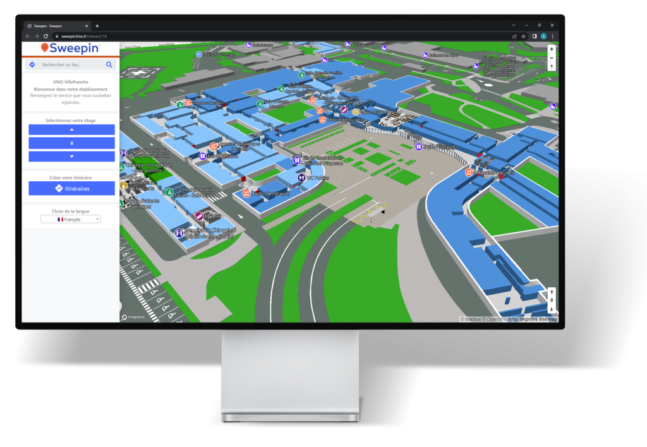This screenshot has height=447, width=647.
Task: Select Radiologie - Échographie marker
Action: click(313, 100)
